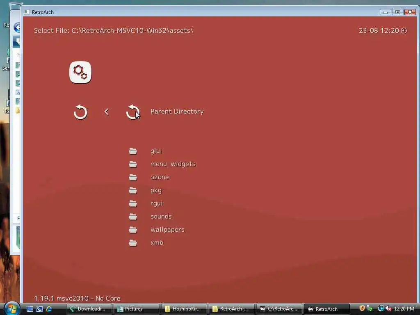Switch to RetroArch-... folder taskbar button
The height and width of the screenshot is (315, 420).
[232, 309]
